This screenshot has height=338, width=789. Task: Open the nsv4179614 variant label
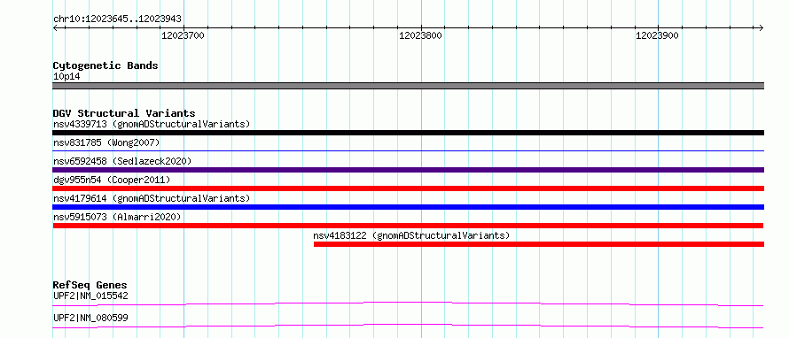[152, 198]
